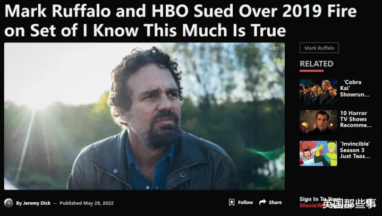Click the Follow text button

245,202
